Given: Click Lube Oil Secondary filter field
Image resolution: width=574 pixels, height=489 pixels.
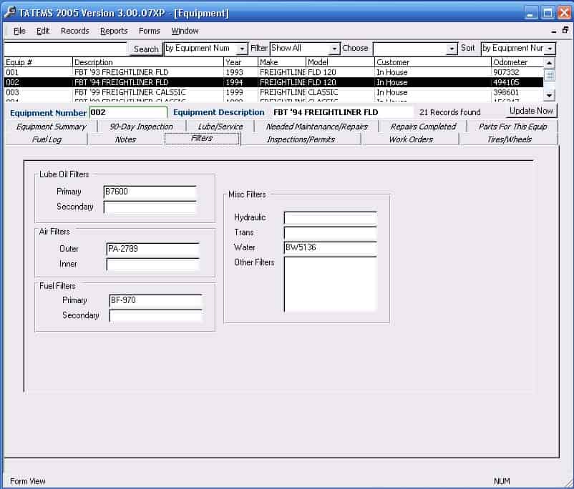Looking at the screenshot, I should (x=150, y=207).
